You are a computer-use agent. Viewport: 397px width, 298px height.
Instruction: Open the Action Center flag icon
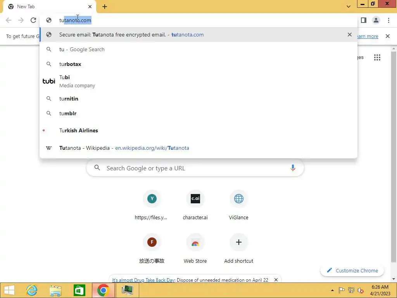click(342, 290)
